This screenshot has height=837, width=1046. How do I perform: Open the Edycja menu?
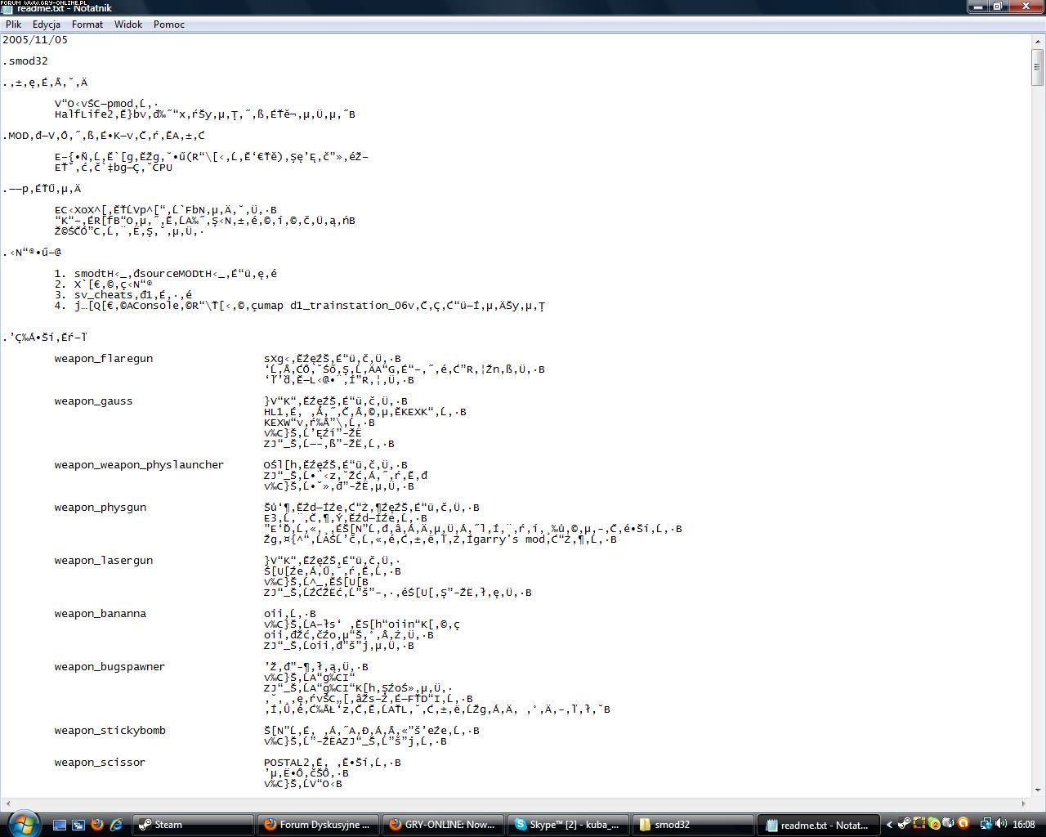point(47,25)
